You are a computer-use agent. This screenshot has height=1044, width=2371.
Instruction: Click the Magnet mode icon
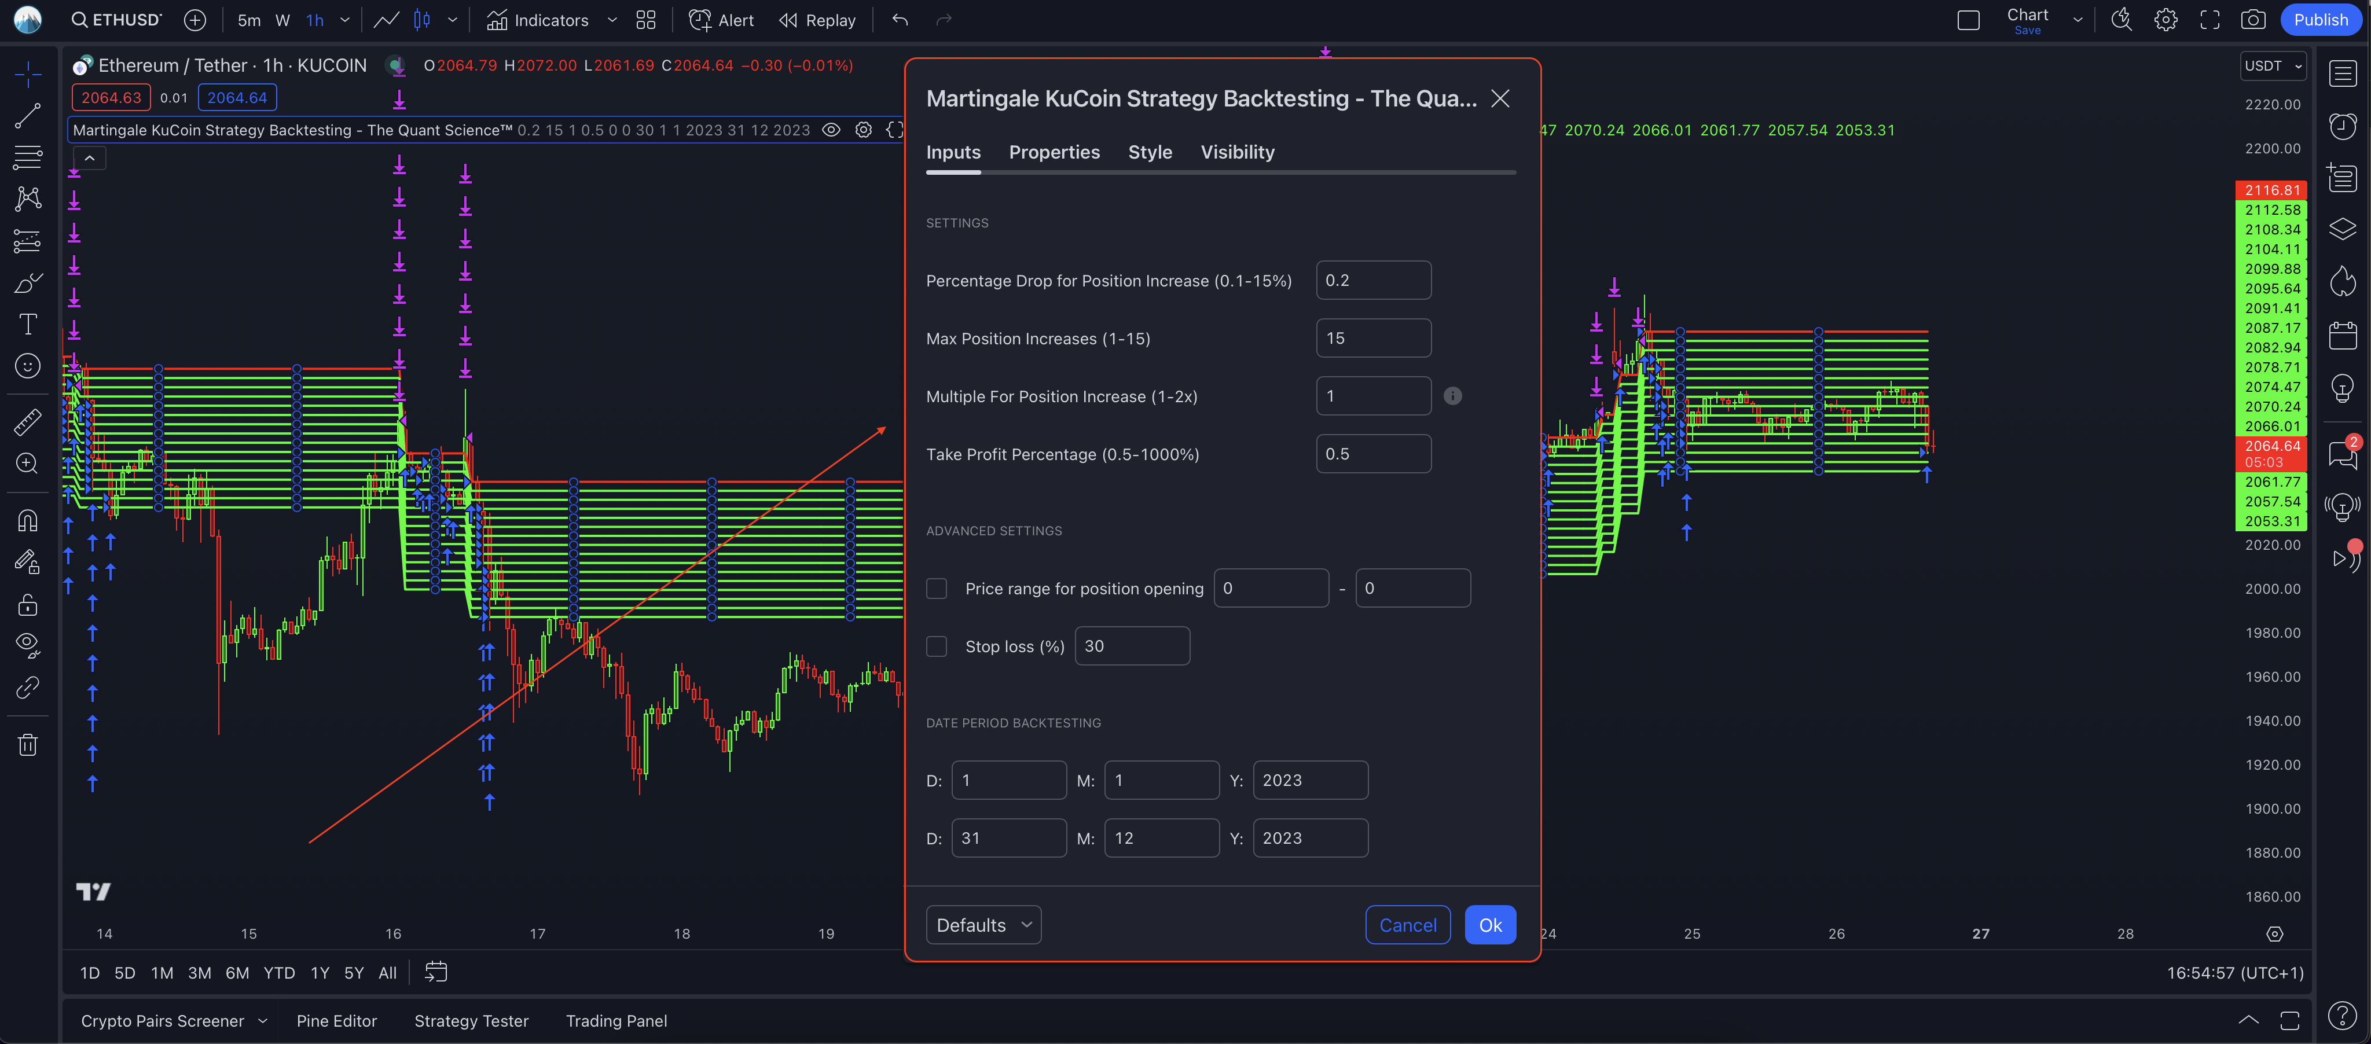[28, 521]
